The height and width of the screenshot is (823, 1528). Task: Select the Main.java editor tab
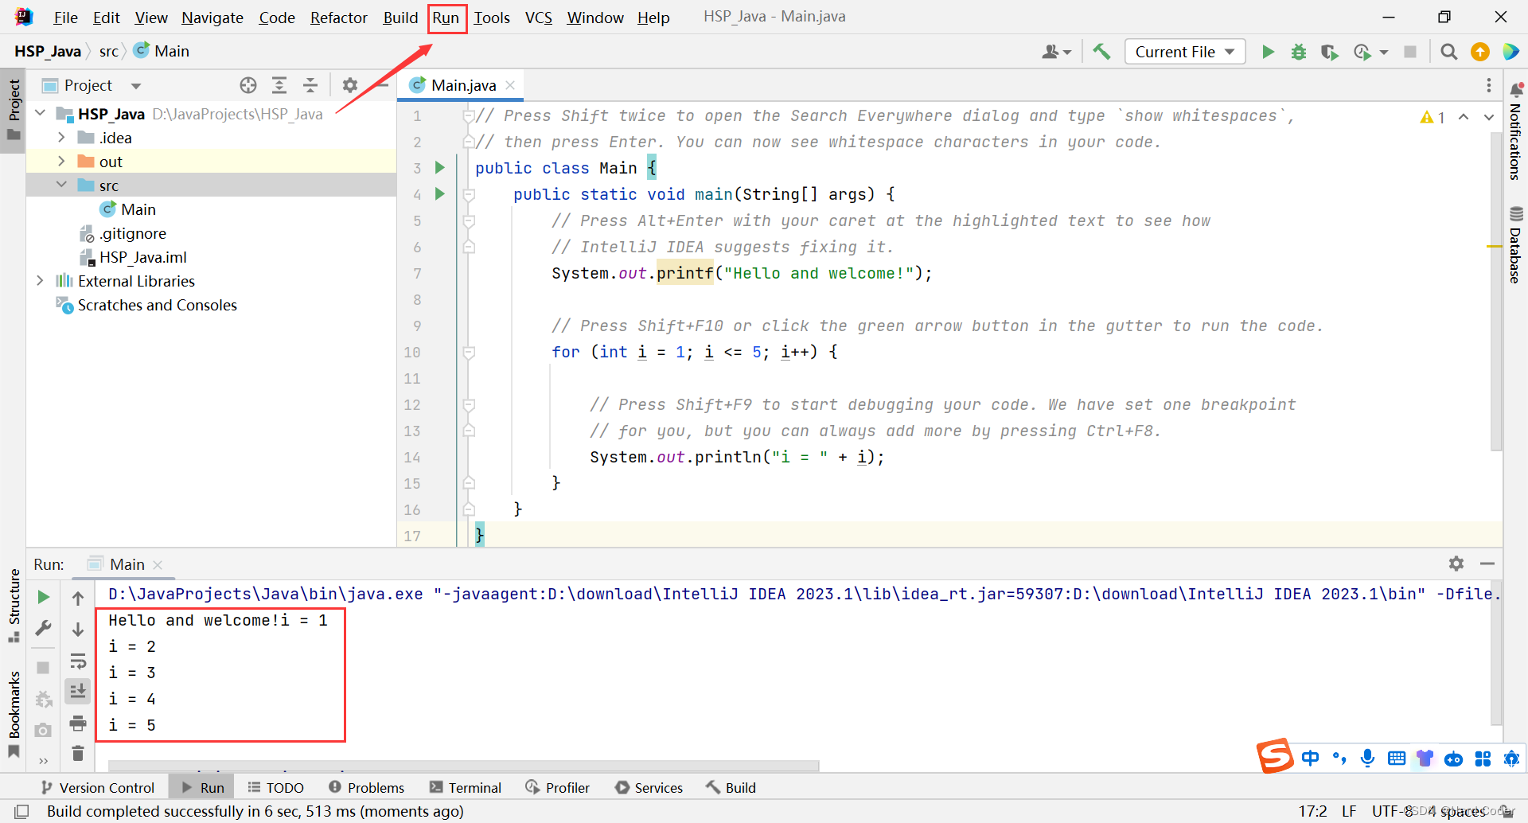point(462,85)
